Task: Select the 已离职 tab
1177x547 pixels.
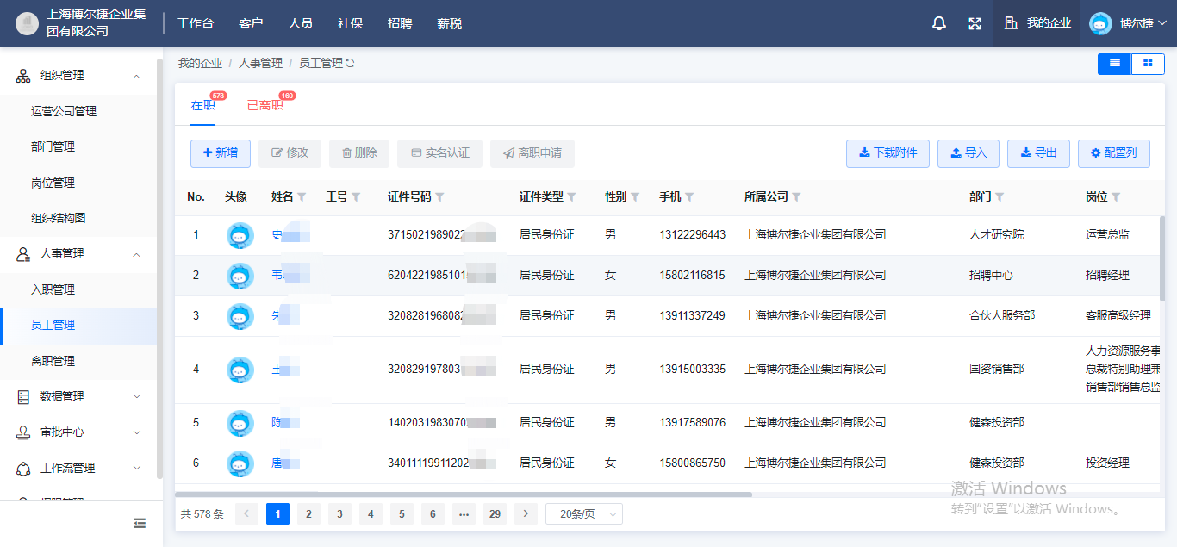Action: coord(265,105)
